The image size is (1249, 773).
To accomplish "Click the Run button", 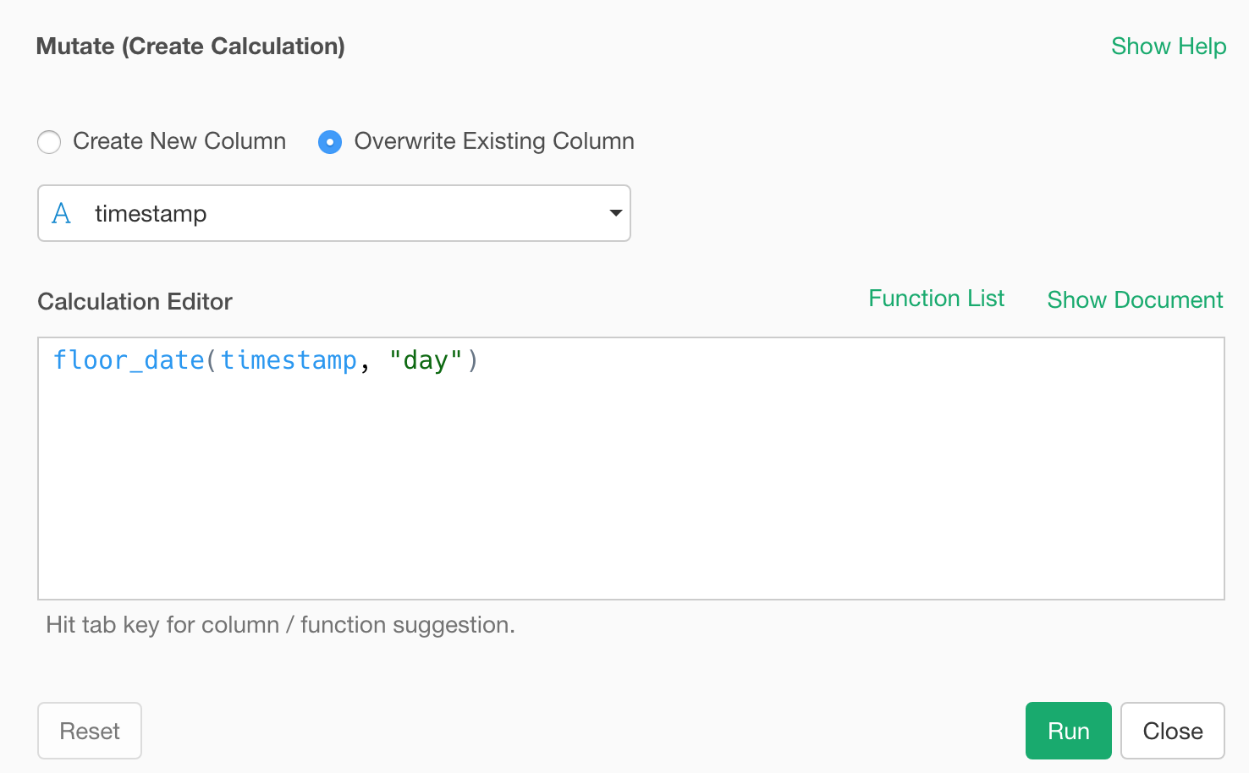I will pos(1069,731).
